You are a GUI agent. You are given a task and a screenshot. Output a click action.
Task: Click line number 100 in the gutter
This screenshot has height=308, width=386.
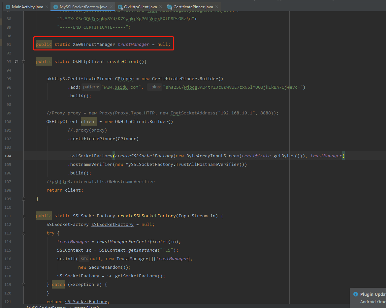tap(8, 122)
